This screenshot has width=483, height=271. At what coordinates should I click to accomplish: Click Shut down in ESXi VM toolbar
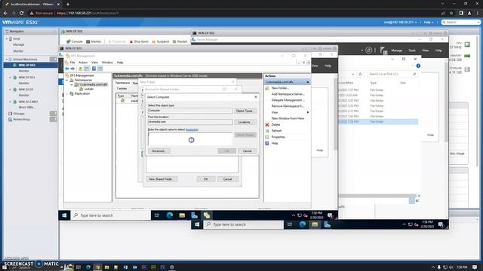click(x=139, y=41)
